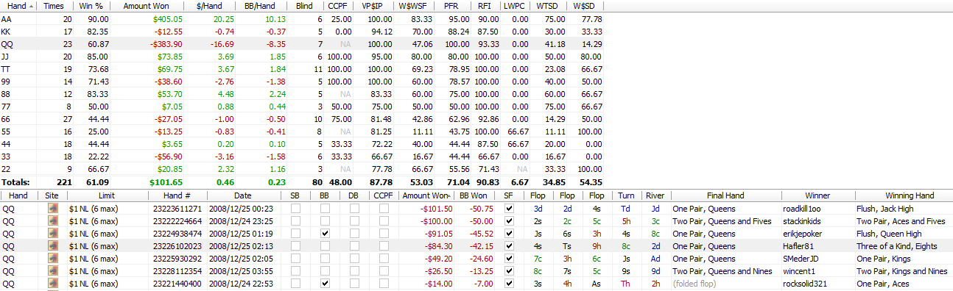The width and height of the screenshot is (953, 291).
Task: Select the 22 pocket pair row
Action: [x=302, y=169]
